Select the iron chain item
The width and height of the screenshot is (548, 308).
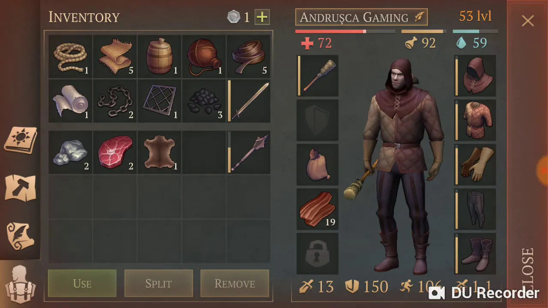(x=115, y=101)
